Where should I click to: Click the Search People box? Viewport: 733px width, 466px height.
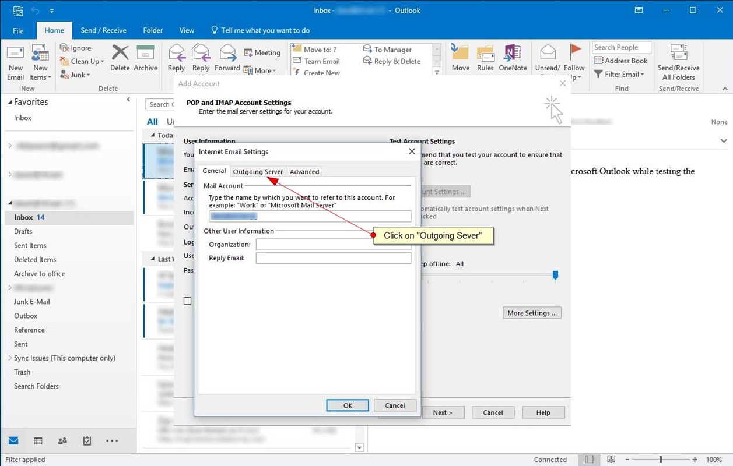pos(620,48)
